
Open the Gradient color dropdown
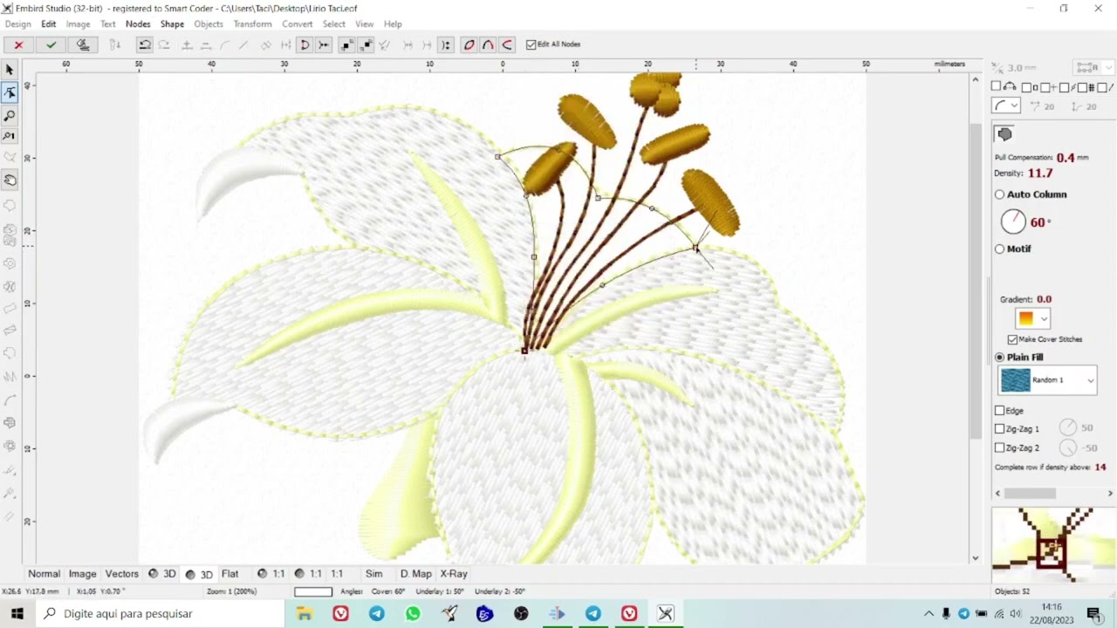[1032, 318]
